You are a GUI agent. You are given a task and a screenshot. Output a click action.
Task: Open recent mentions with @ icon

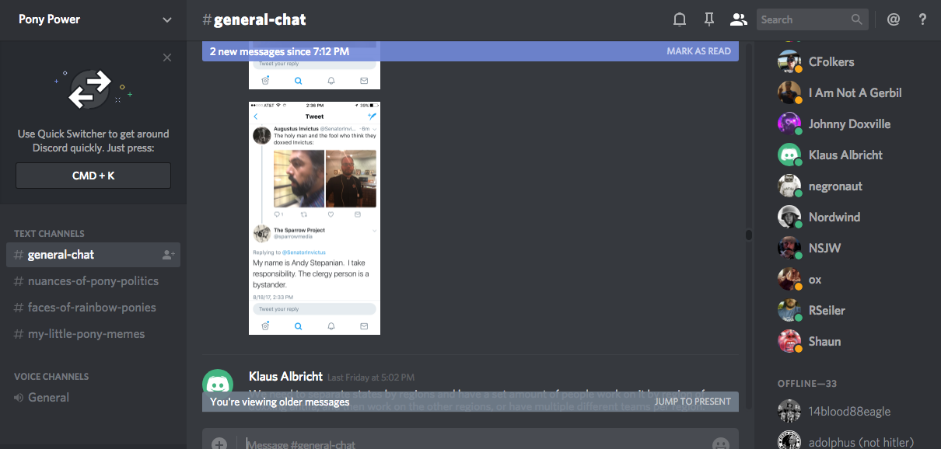coord(894,19)
